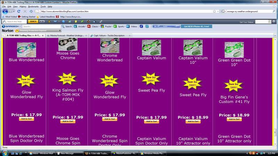Viewport: 278px width, 156px height.
Task: Switch to the Marine Forecast tab
Action: click(67, 35)
